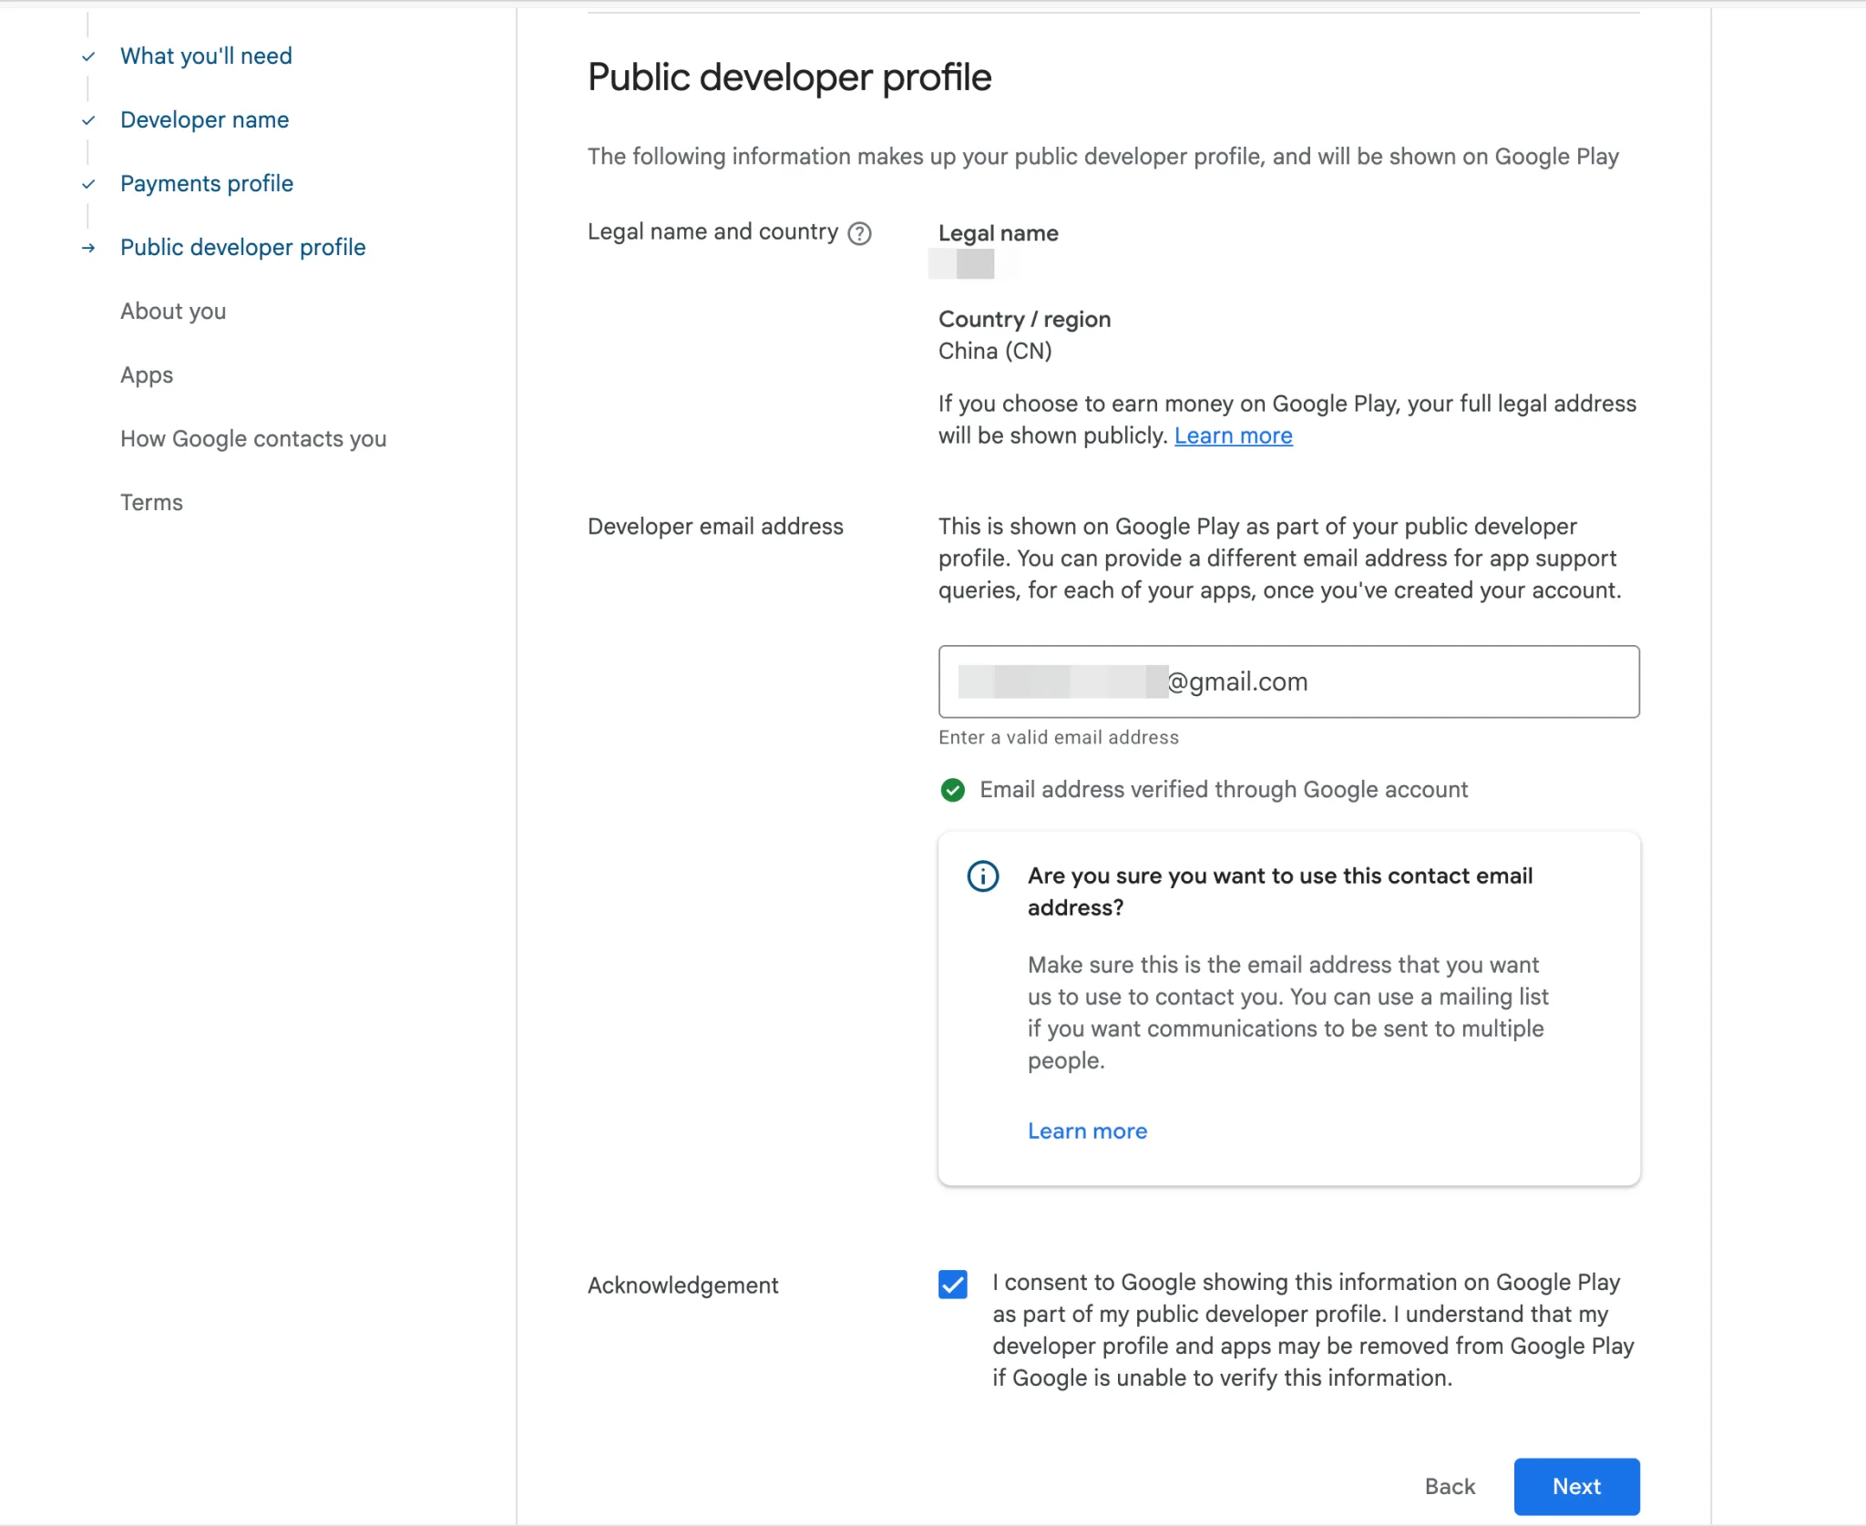This screenshot has width=1866, height=1526.
Task: Open the Terms step in sidebar
Action: click(151, 502)
